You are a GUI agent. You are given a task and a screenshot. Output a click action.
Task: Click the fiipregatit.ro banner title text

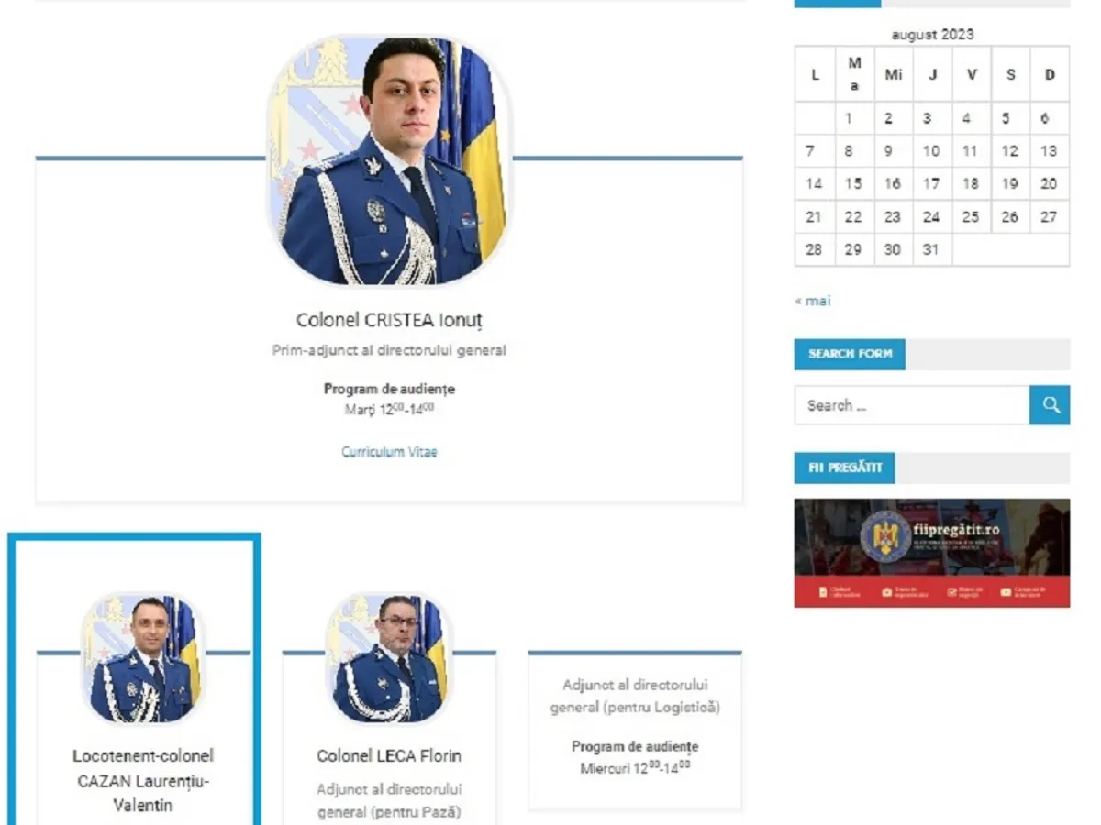[956, 529]
